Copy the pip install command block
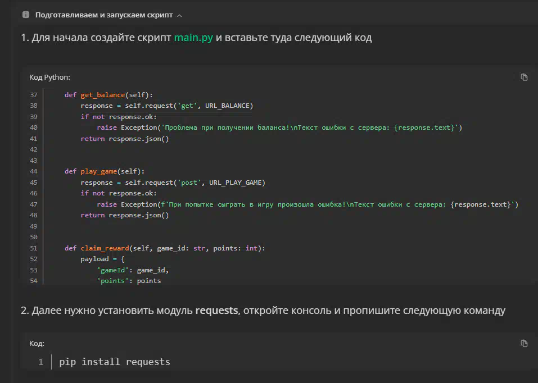The width and height of the screenshot is (538, 383). tap(524, 343)
